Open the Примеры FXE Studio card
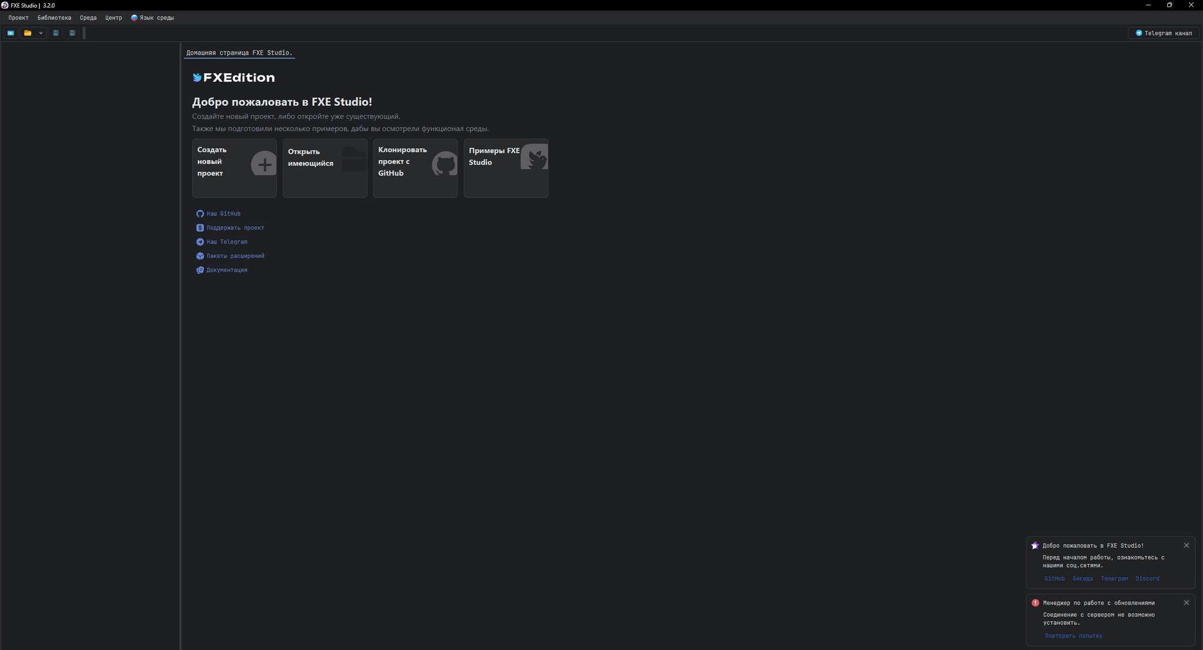Screen dimensions: 1203x650 [506, 168]
